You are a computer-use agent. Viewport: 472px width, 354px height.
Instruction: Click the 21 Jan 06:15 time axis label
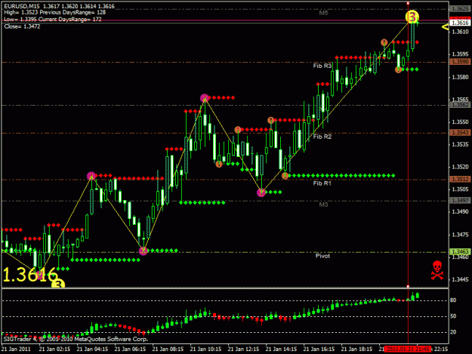click(130, 349)
